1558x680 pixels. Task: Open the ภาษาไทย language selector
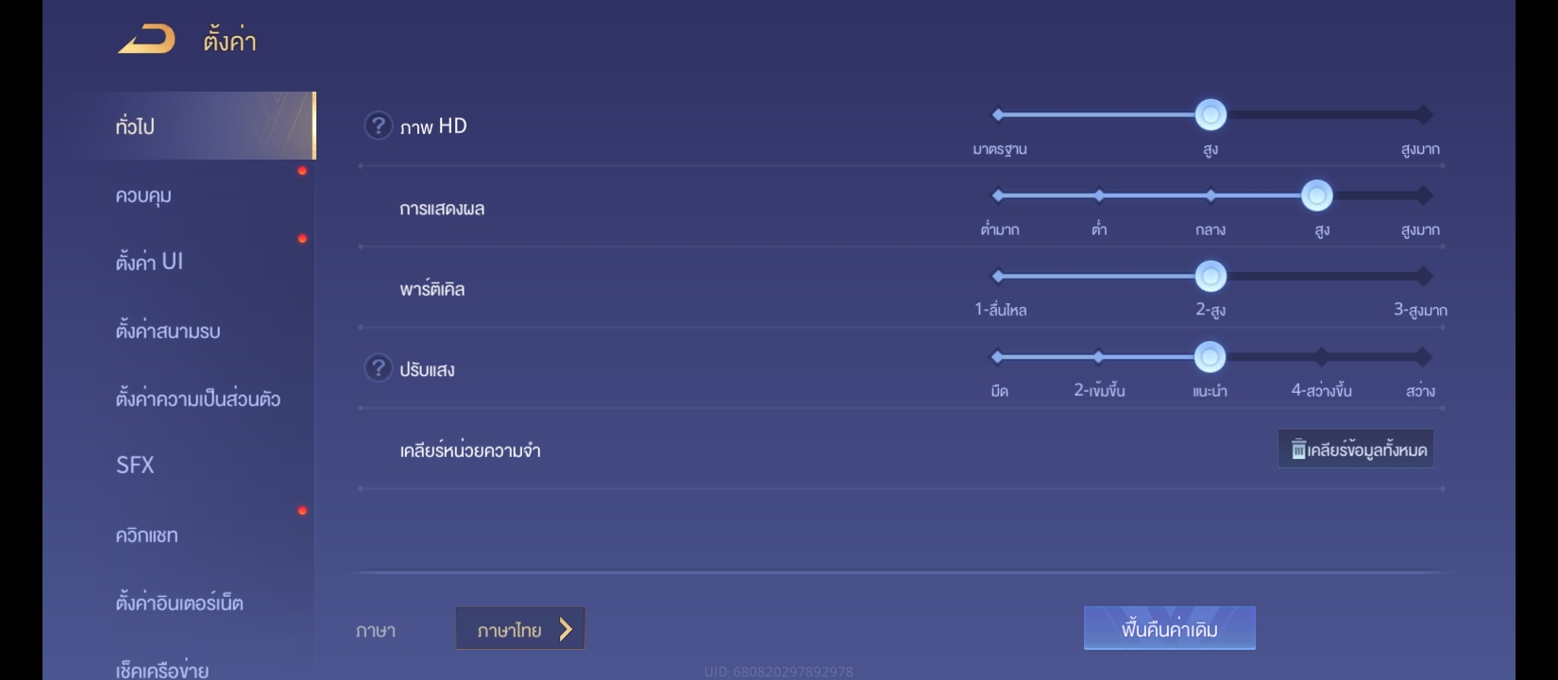coord(520,629)
